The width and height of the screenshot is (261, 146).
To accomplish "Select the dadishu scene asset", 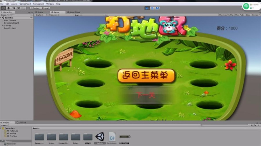I will pos(100,137).
